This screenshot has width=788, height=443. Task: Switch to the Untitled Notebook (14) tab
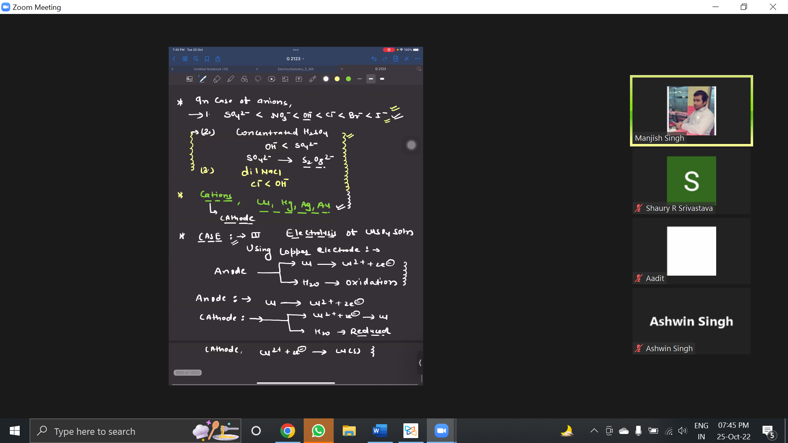(211, 69)
